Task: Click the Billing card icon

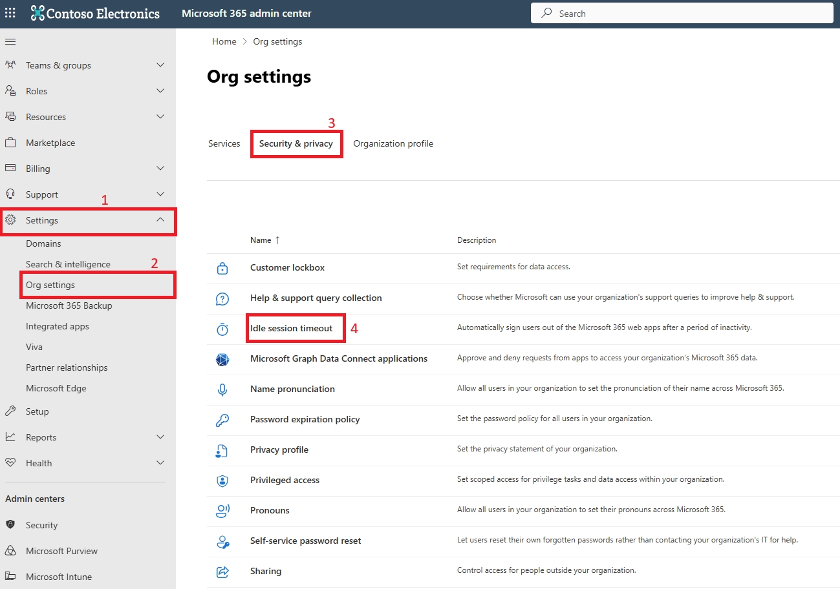Action: point(10,169)
